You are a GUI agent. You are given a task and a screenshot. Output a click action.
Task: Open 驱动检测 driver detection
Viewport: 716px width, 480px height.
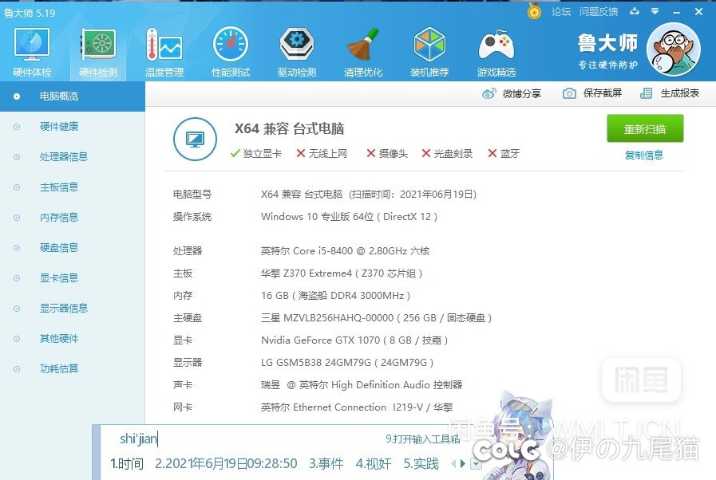tap(297, 52)
